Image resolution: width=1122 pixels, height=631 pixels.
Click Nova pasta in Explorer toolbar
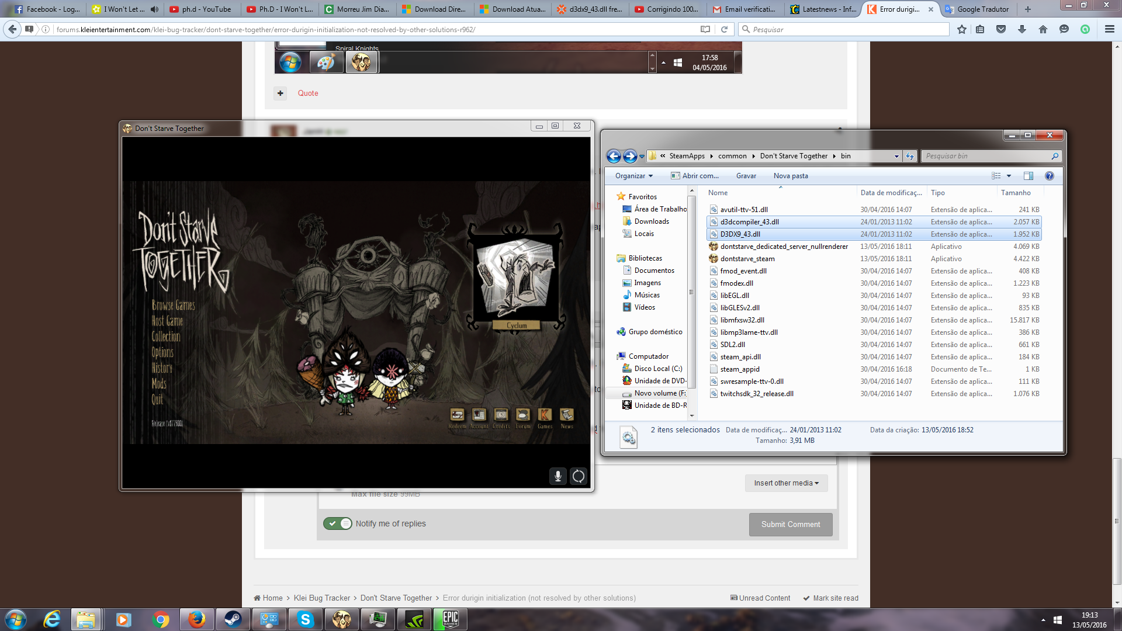pyautogui.click(x=791, y=176)
